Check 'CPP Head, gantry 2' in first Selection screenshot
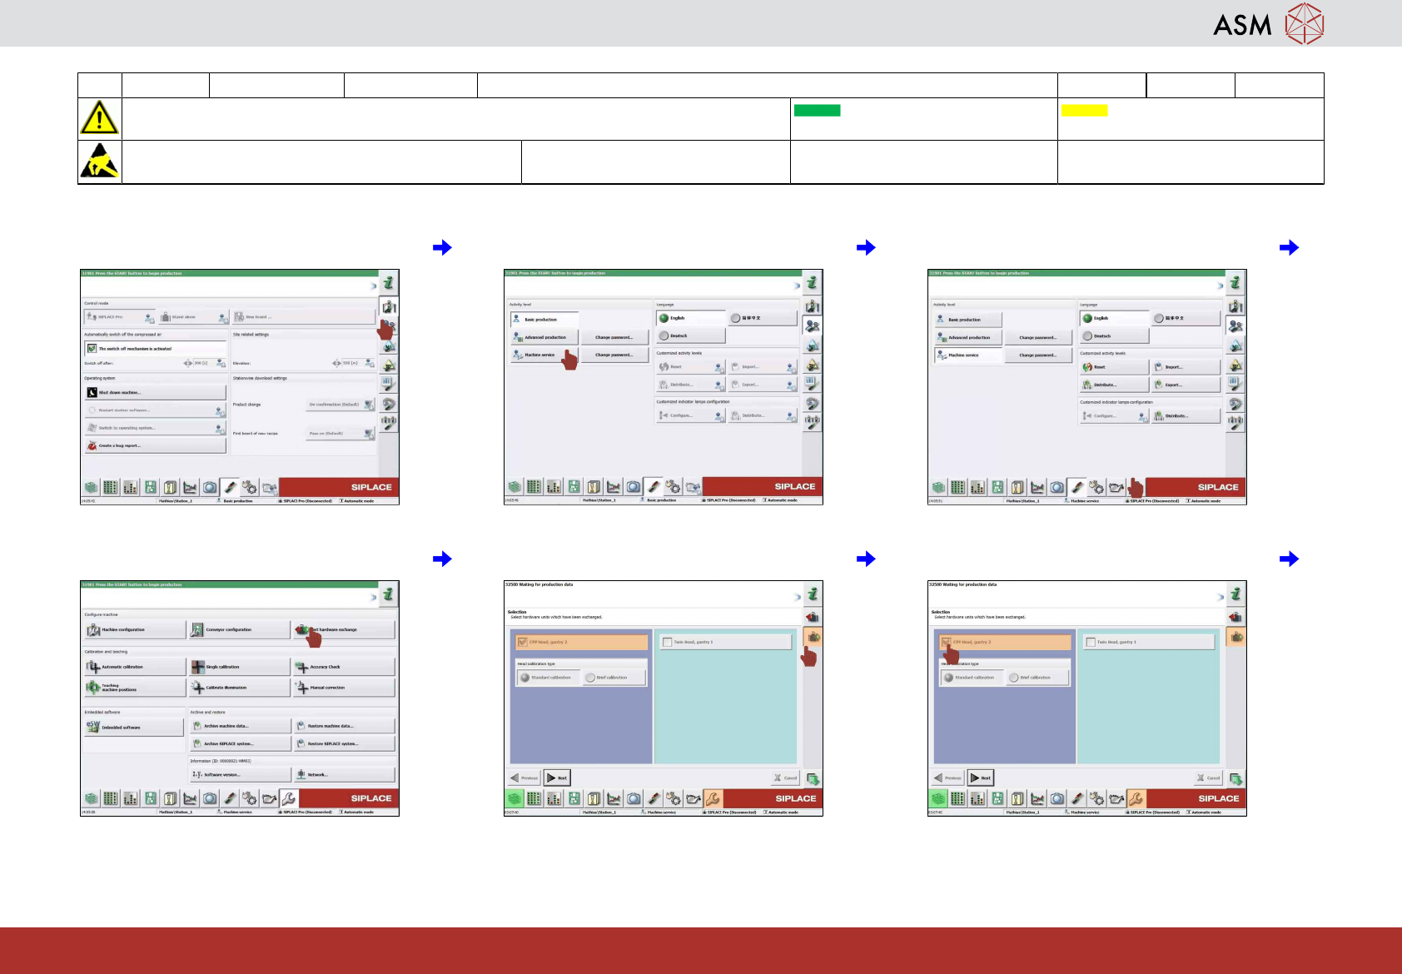1402x974 pixels. pyautogui.click(x=523, y=642)
